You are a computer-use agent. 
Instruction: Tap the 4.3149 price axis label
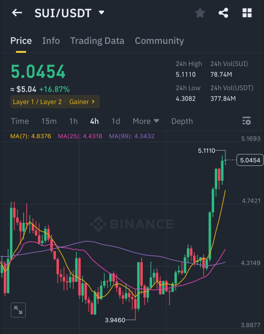(x=251, y=263)
